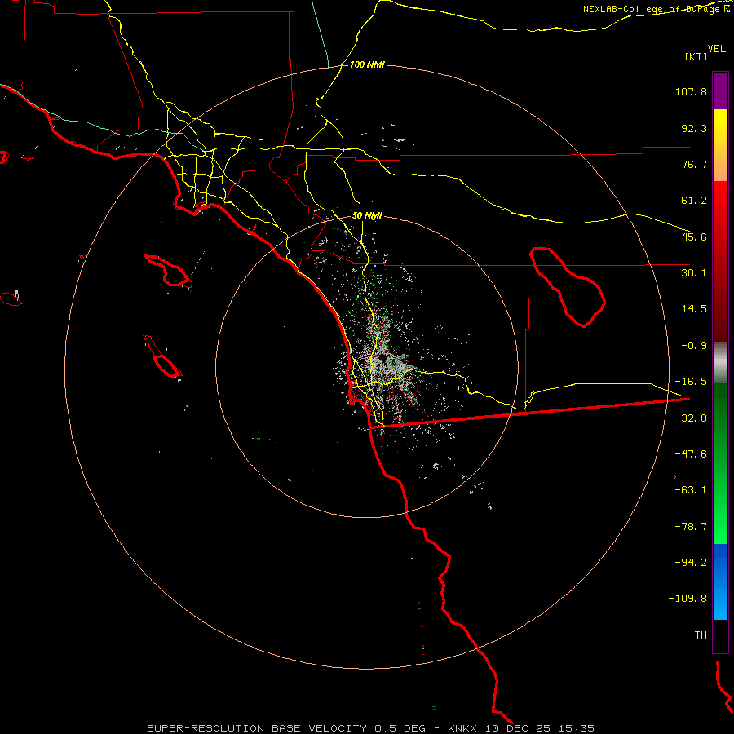Click the -16.5 legend value
Viewport: 734px width, 734px height.
click(691, 382)
